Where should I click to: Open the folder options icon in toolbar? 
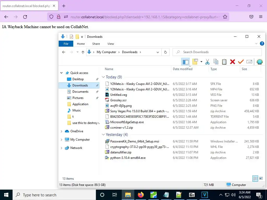[195, 62]
